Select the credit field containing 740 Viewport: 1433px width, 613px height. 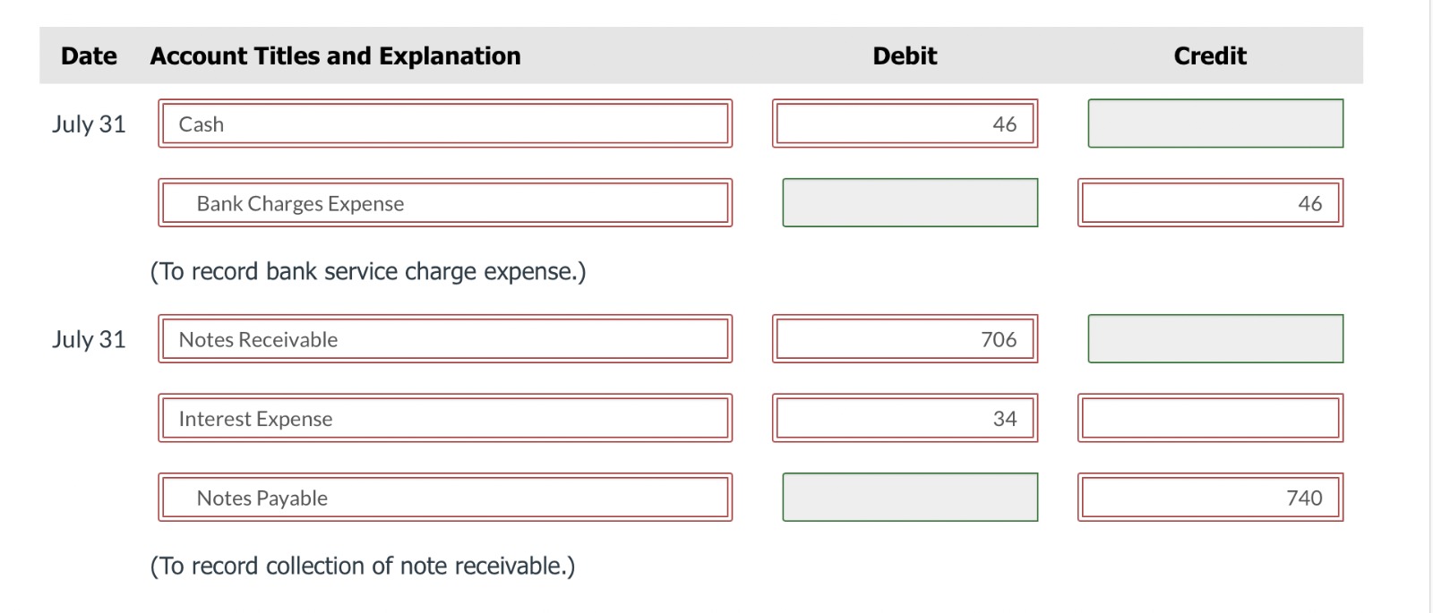click(1210, 497)
